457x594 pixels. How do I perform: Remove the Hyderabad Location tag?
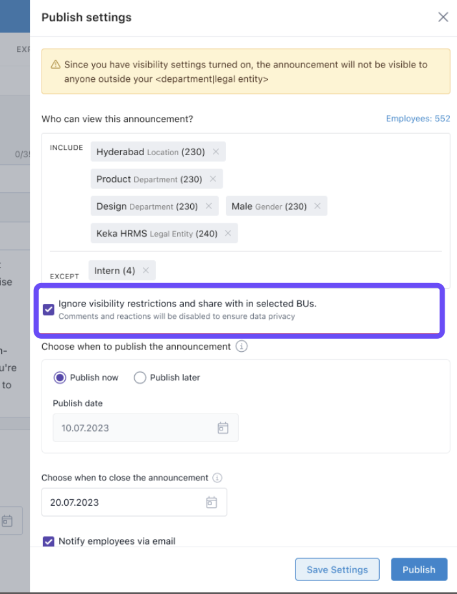(x=216, y=152)
